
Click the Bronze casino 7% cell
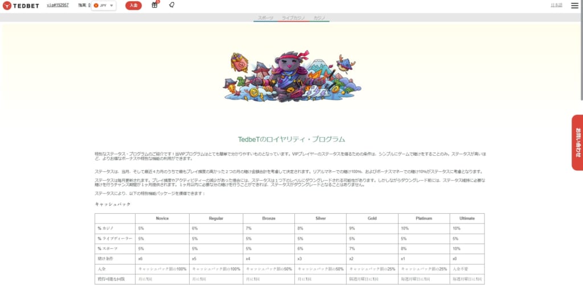(x=269, y=229)
